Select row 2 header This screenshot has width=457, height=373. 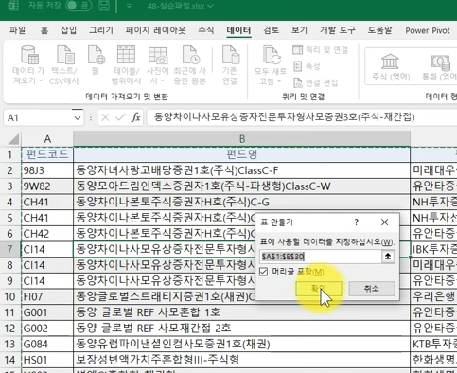point(10,170)
